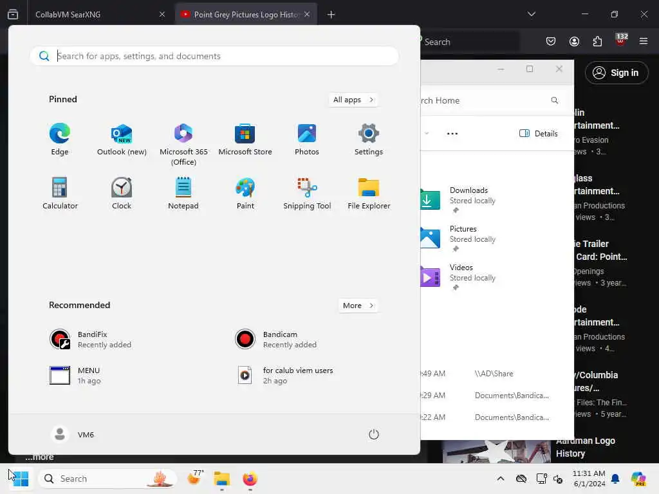
Task: Click volume muted icon in system tray
Action: click(x=558, y=479)
